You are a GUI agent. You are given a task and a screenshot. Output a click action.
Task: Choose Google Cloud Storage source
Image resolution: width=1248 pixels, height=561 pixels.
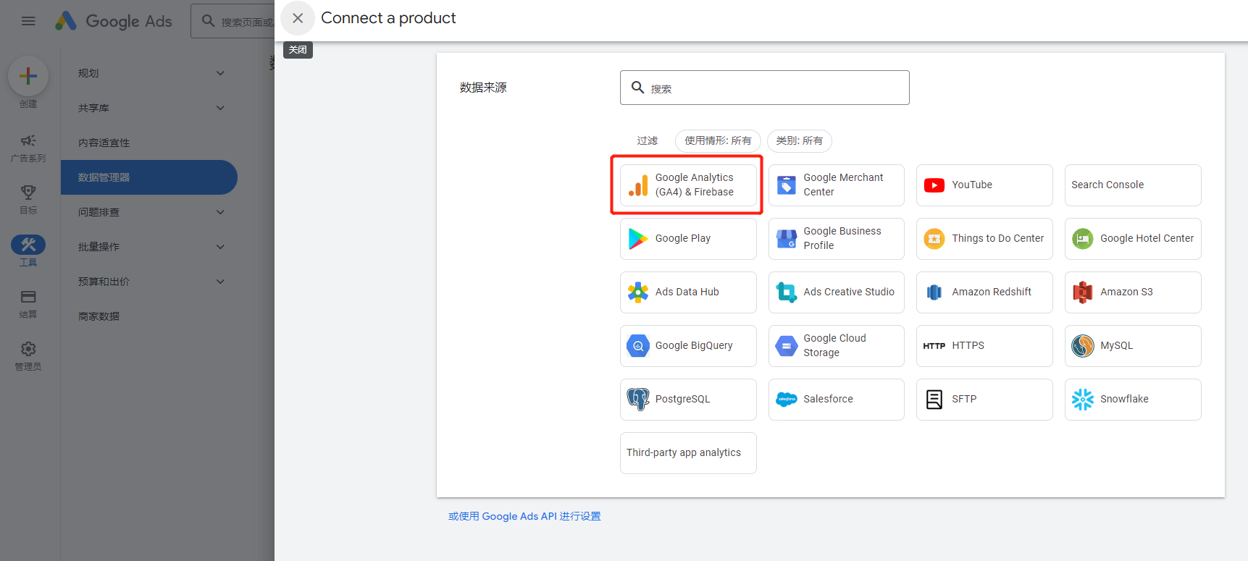[836, 346]
